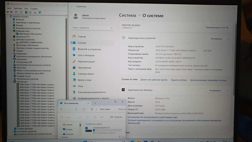
Task: Copy device specifications via Копировать button
Action: click(216, 39)
